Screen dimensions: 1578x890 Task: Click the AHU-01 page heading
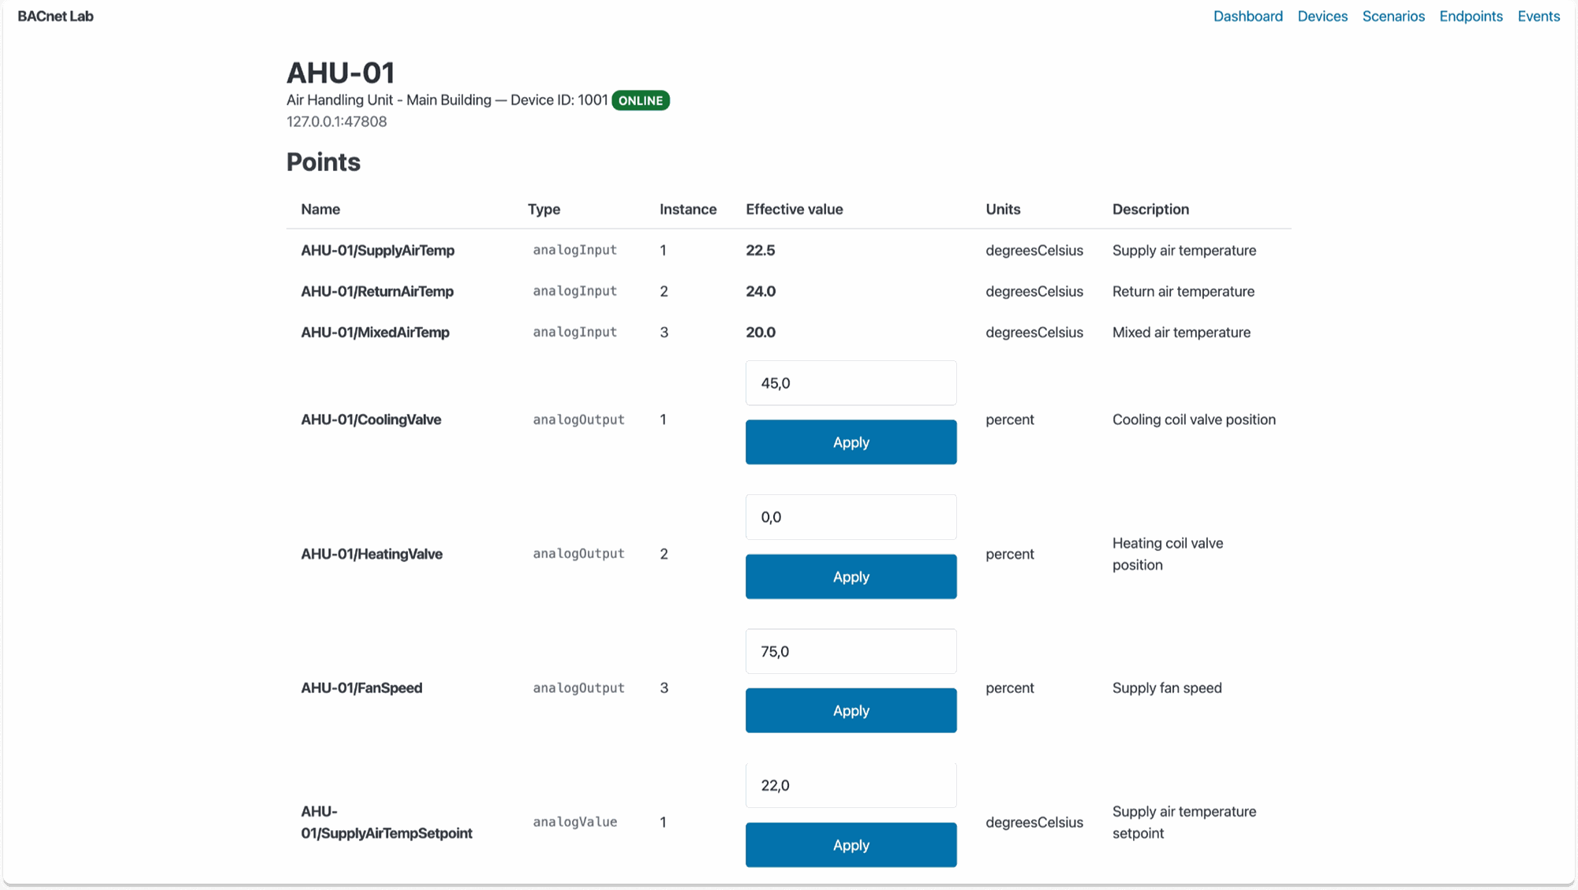tap(340, 73)
